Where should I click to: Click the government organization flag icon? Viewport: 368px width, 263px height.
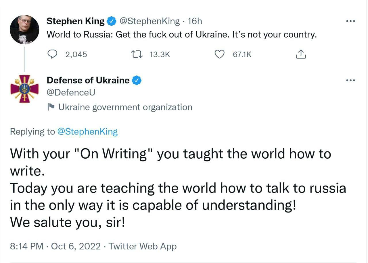tap(51, 107)
